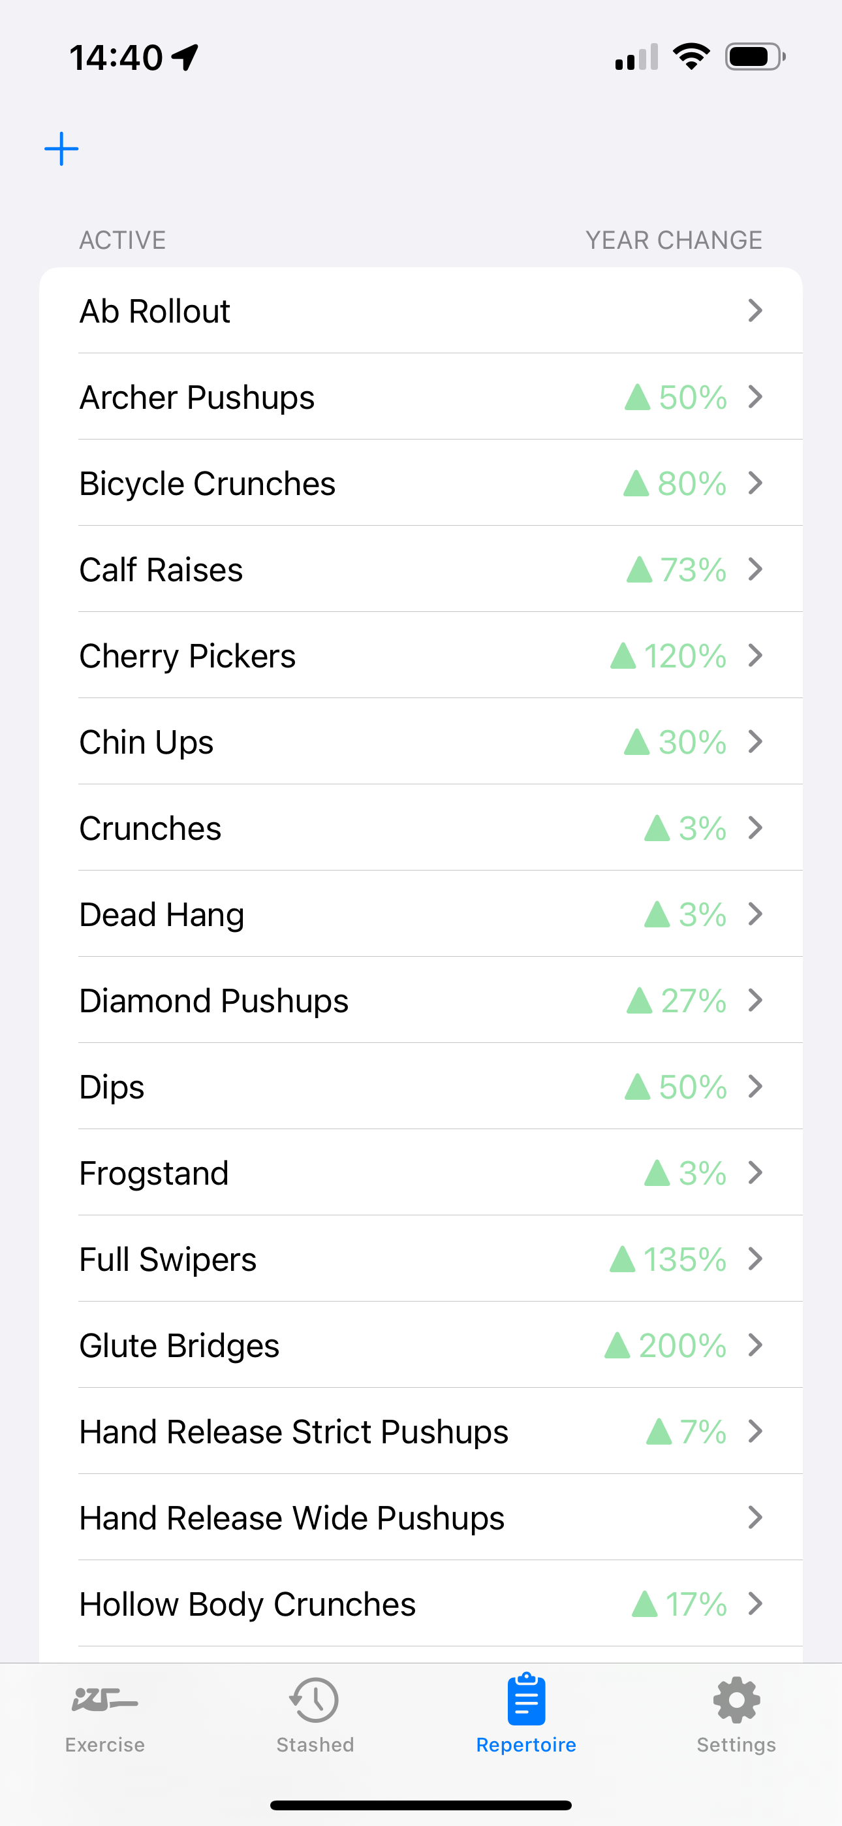The image size is (842, 1826).
Task: Tap the plus icon to add exercise
Action: 61,149
